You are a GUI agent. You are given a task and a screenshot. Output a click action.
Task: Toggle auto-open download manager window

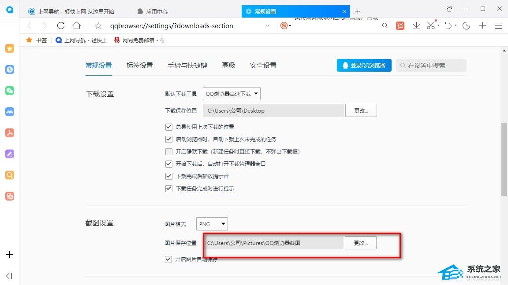pos(168,164)
